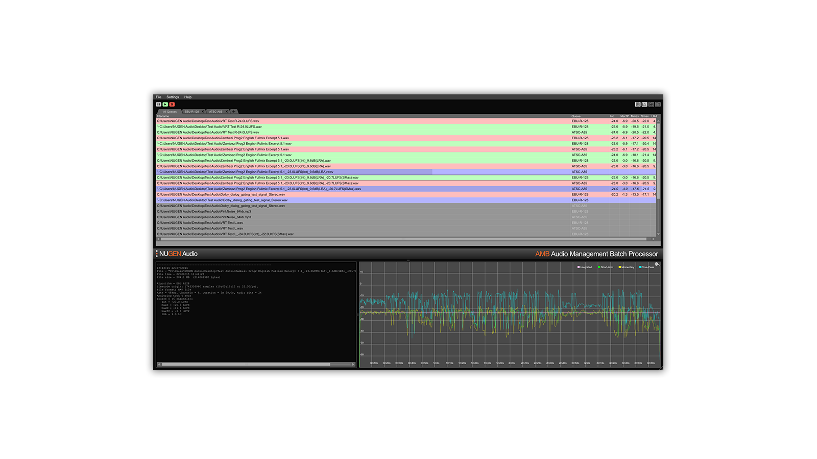Switch to the All Queues tab

[x=170, y=112]
